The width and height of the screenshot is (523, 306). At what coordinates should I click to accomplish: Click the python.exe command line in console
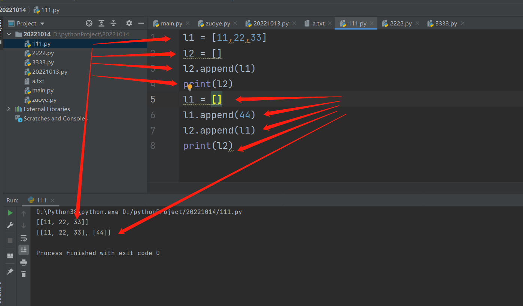coord(139,212)
